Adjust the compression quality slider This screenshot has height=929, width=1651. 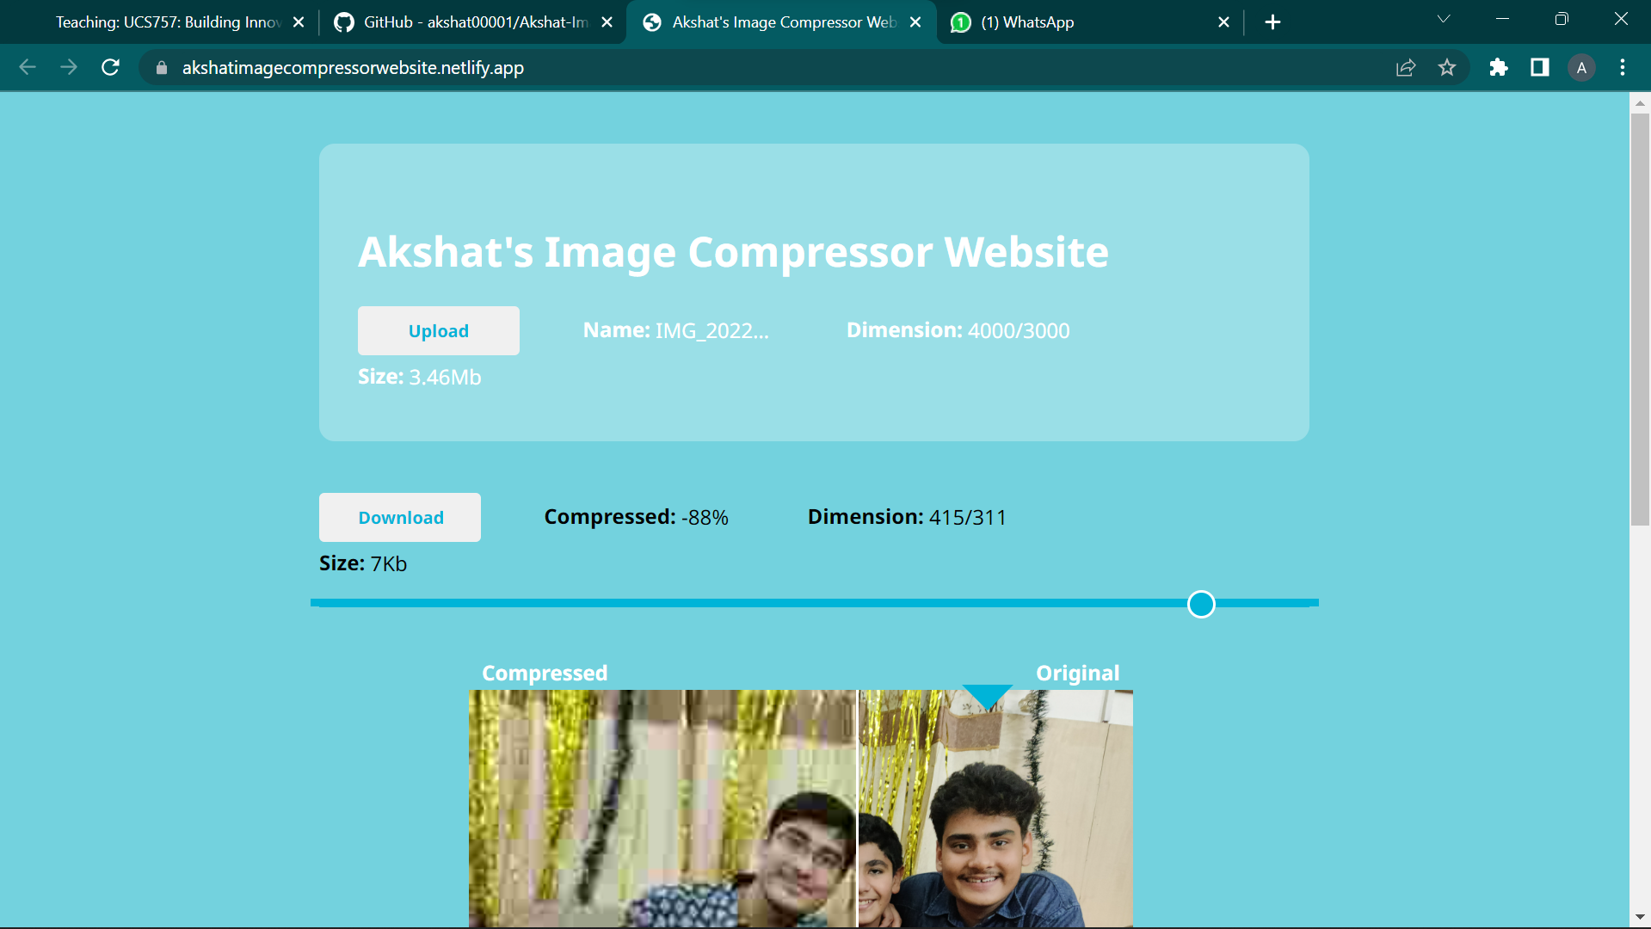pyautogui.click(x=1201, y=604)
